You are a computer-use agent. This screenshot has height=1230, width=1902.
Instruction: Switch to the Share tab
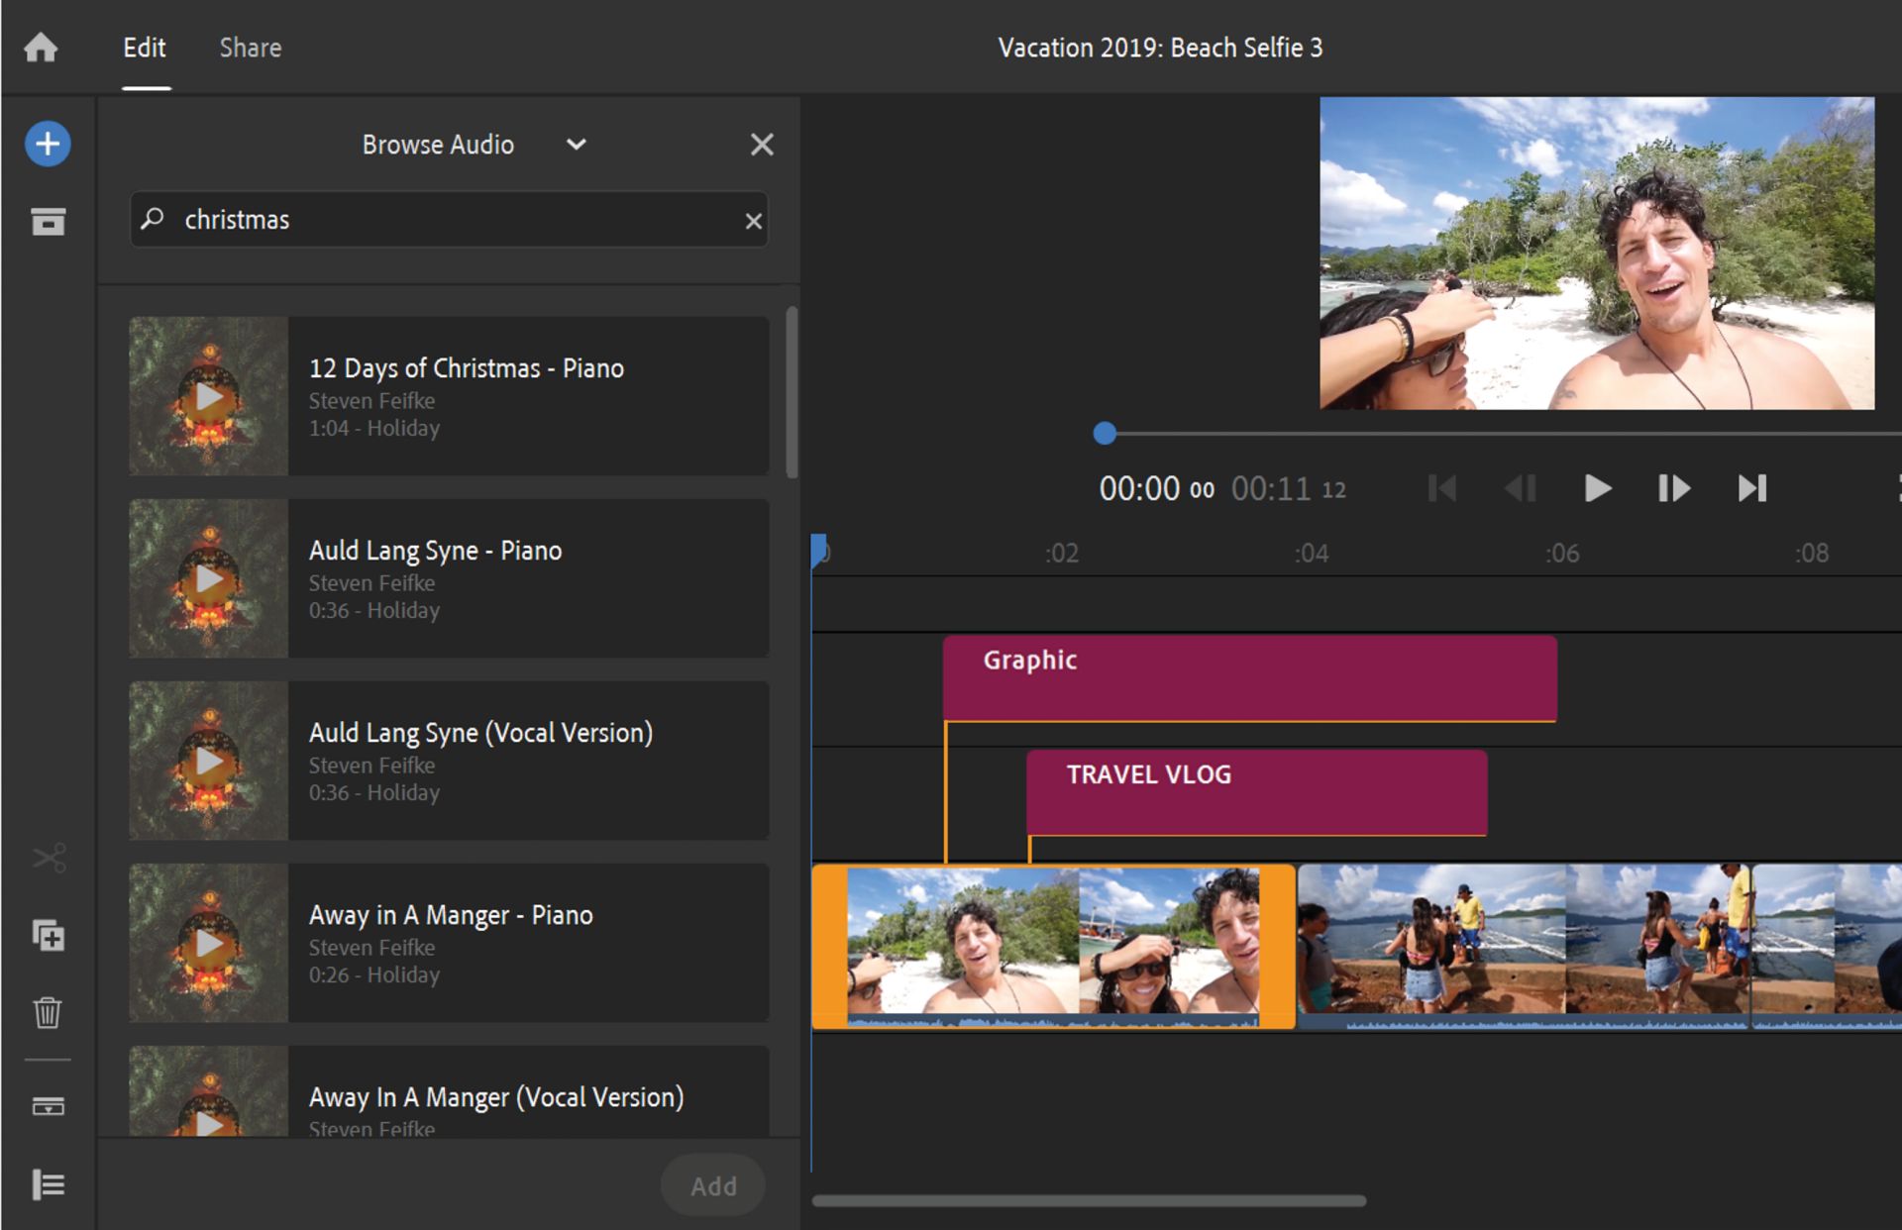(250, 48)
